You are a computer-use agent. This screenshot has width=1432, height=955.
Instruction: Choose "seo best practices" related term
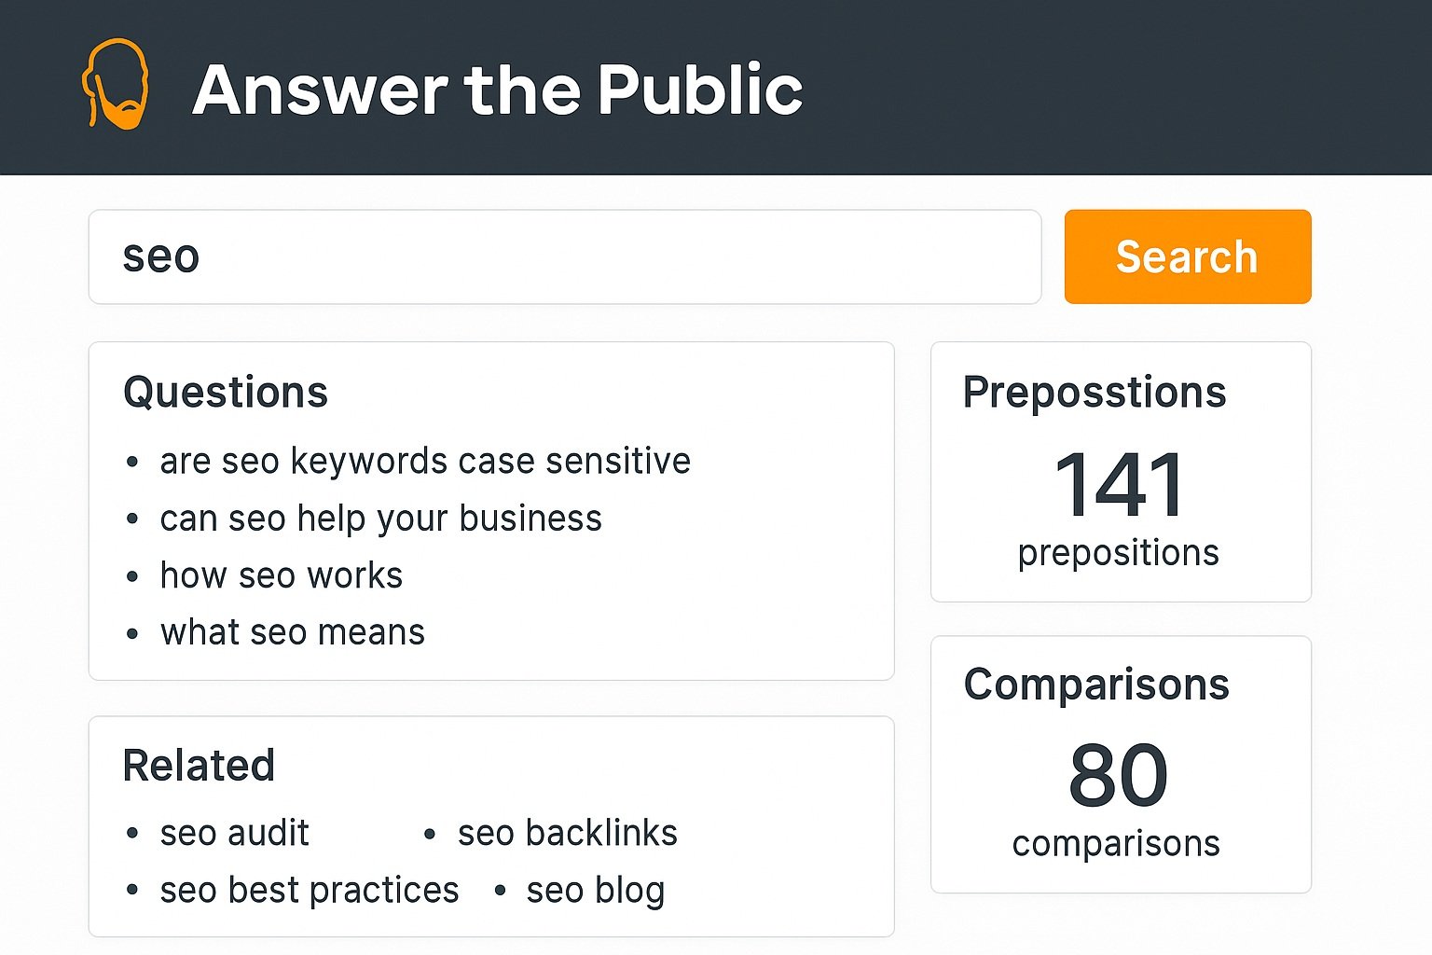point(309,891)
